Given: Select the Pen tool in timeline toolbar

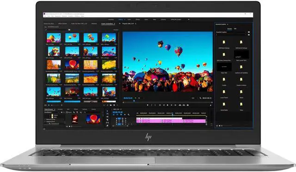Looking at the screenshot, I should click(107, 125).
